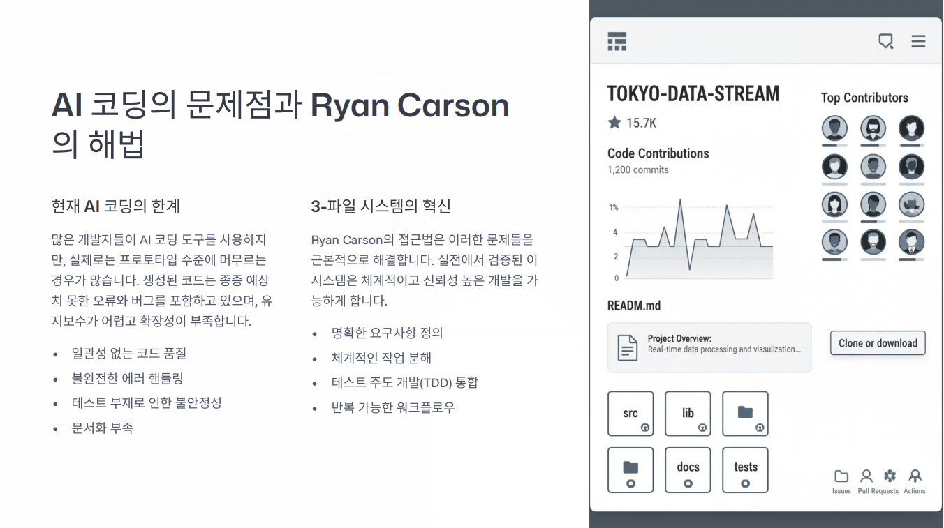This screenshot has height=528, width=944.
Task: Click the READM.md heading
Action: click(634, 306)
